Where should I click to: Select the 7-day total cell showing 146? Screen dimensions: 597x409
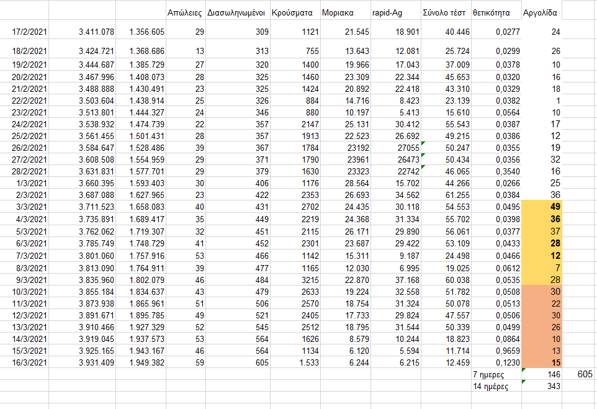coord(542,375)
